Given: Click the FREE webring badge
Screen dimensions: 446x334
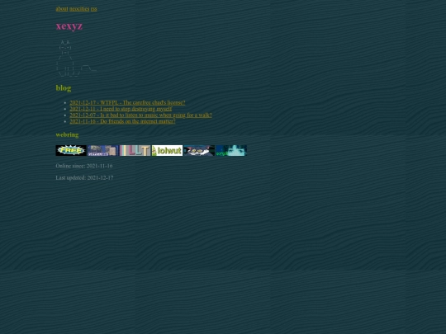Looking at the screenshot, I should [71, 151].
